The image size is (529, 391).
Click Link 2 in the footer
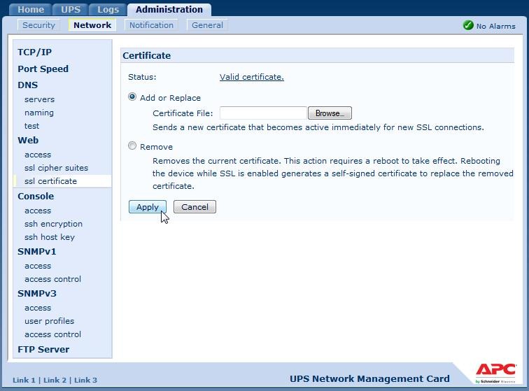click(x=55, y=380)
